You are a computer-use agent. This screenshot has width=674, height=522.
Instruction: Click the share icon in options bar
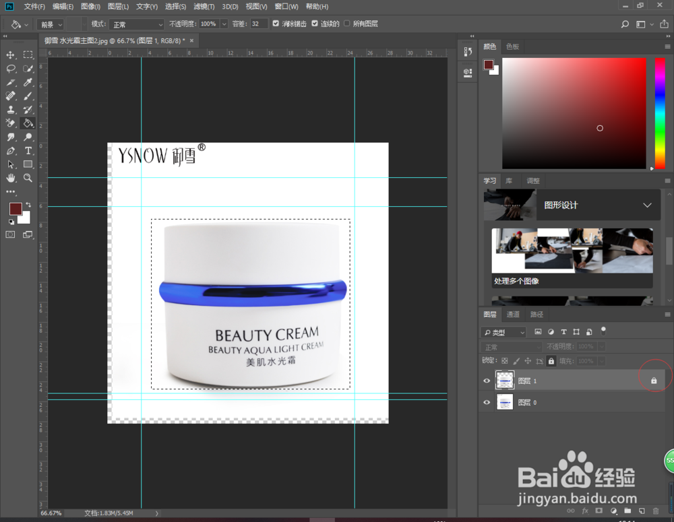coord(664,24)
